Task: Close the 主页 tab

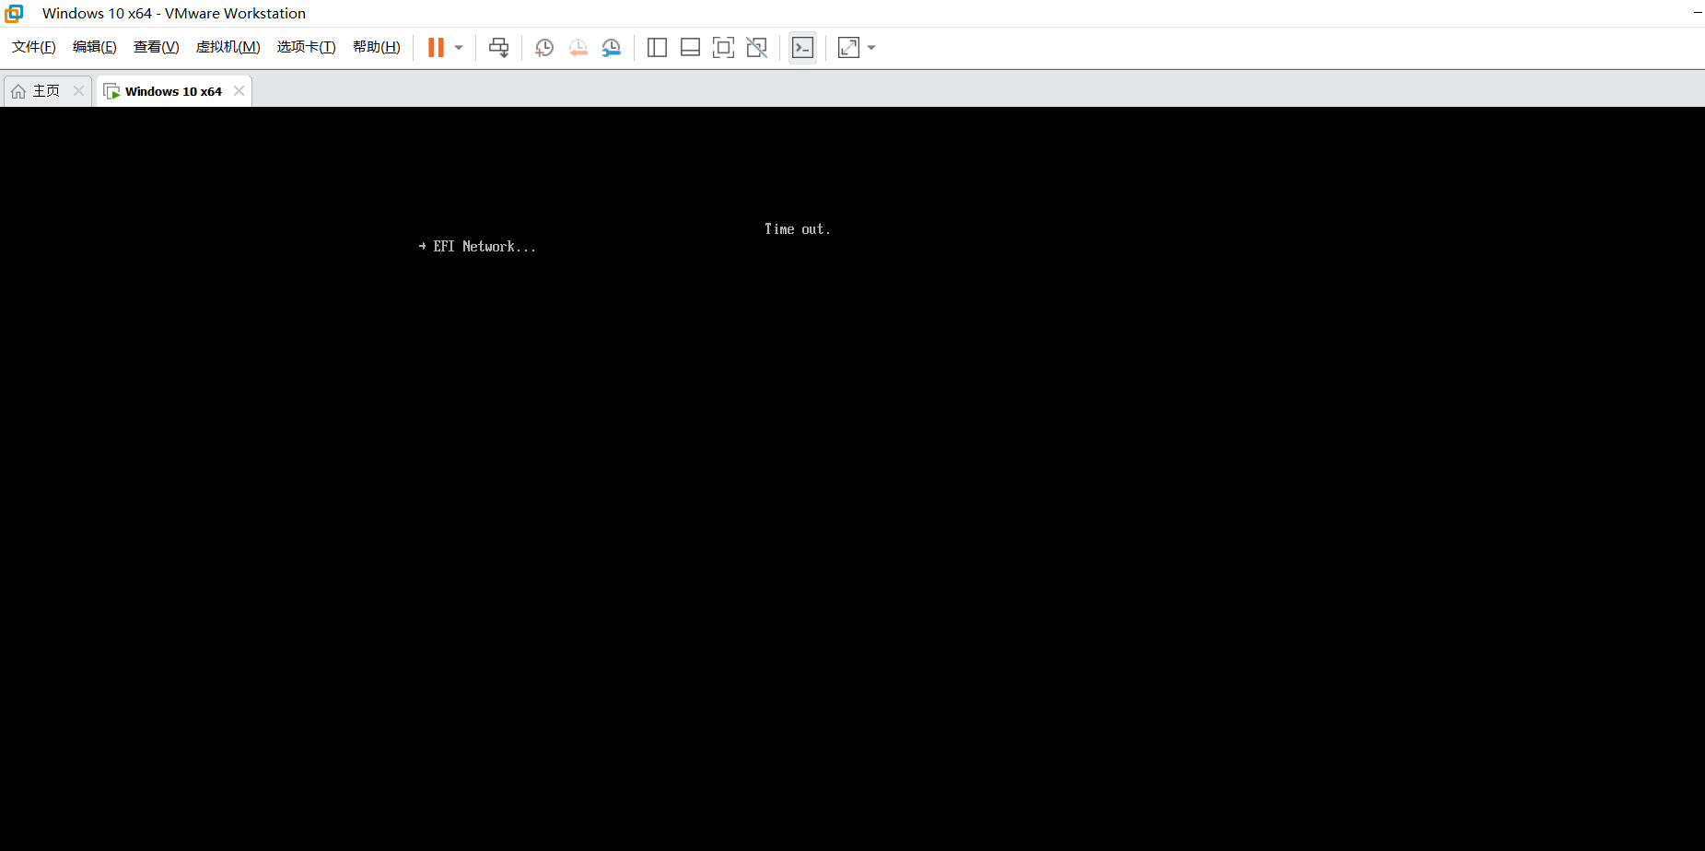Action: pyautogui.click(x=78, y=91)
